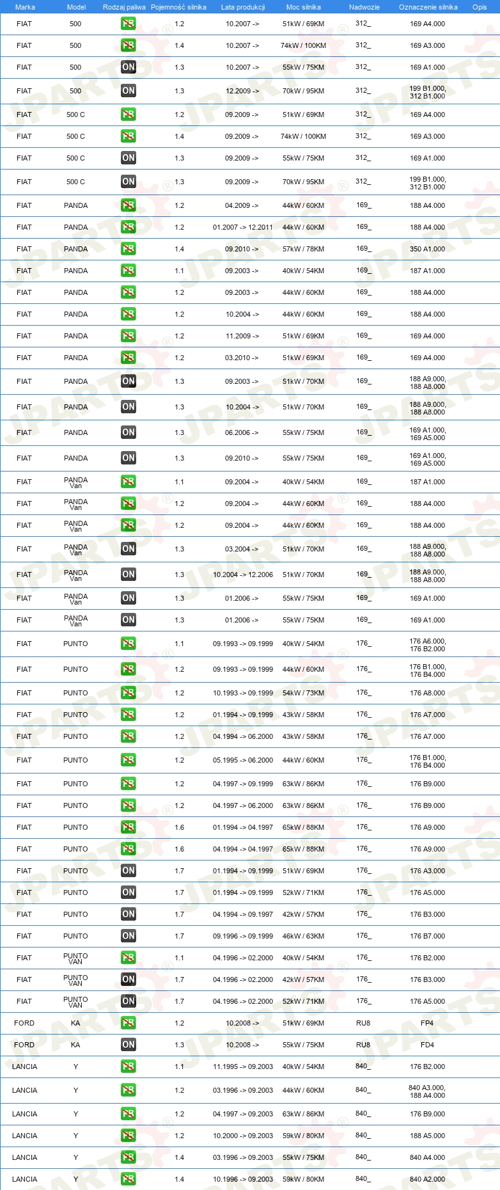The height and width of the screenshot is (1190, 500).
Task: Click the Oznaczenie silnika column header
Action: 428,7
